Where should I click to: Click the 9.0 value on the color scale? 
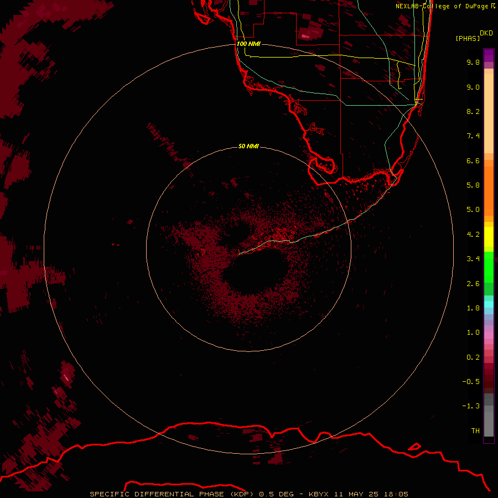click(x=473, y=87)
